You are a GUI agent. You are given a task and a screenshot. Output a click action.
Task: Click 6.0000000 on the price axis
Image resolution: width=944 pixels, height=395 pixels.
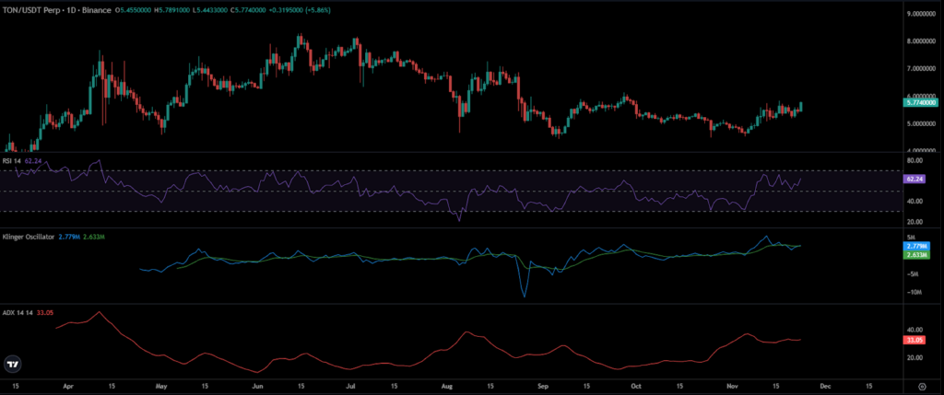[922, 96]
